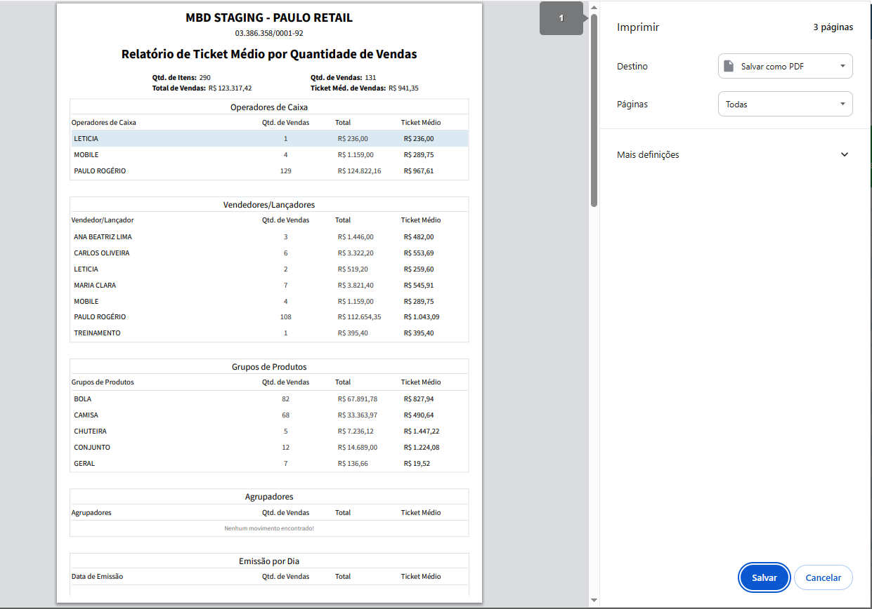Click the Emissão por Dia section header

[269, 561]
